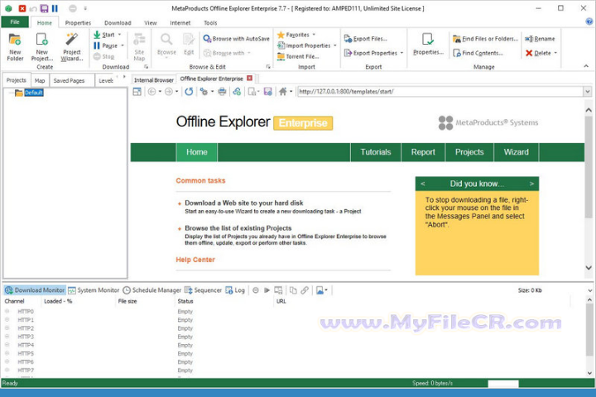
Task: Click the New Project icon
Action: click(42, 46)
